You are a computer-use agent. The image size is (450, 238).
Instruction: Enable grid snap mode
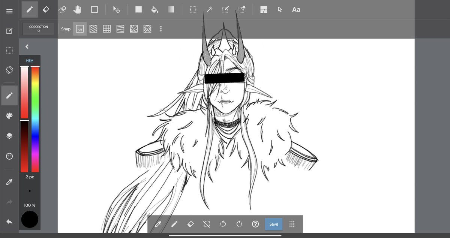106,28
